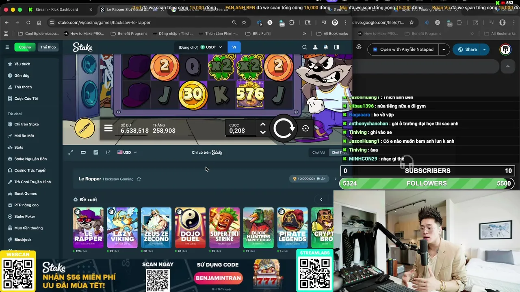Open Super Tiki Strike game thumbnail
The width and height of the screenshot is (520, 292).
pyautogui.click(x=224, y=228)
